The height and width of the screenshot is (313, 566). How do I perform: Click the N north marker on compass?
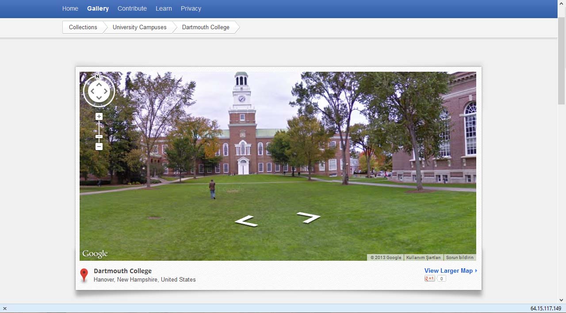point(98,77)
